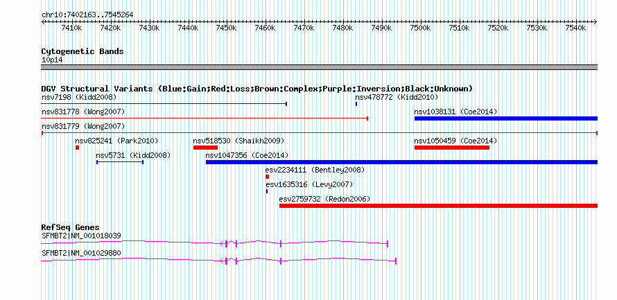The height and width of the screenshot is (300, 617).
Task: Open nsv825241 (Park2010) label
Action: coord(116,141)
